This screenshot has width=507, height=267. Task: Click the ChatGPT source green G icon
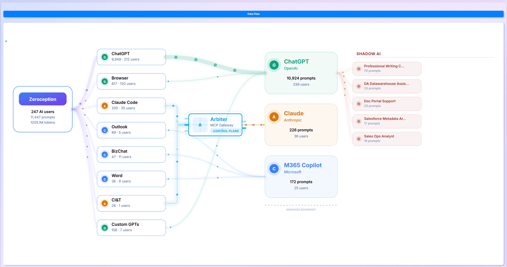point(105,57)
